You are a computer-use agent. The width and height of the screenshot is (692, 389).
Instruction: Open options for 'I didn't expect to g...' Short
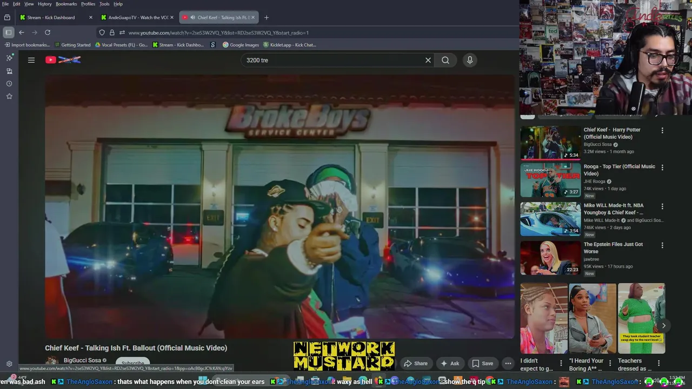click(x=561, y=363)
